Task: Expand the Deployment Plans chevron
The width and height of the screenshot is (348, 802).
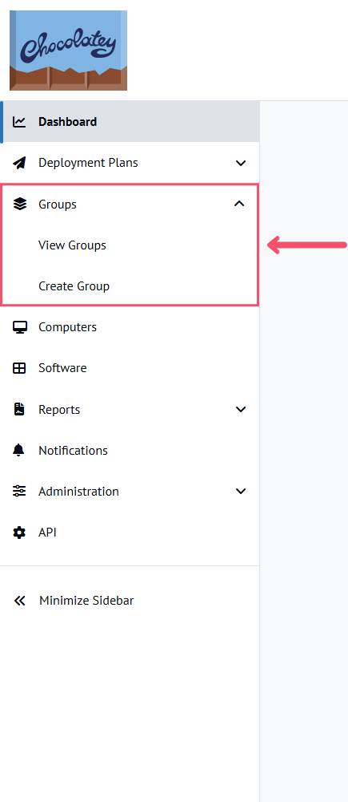Action: click(240, 163)
